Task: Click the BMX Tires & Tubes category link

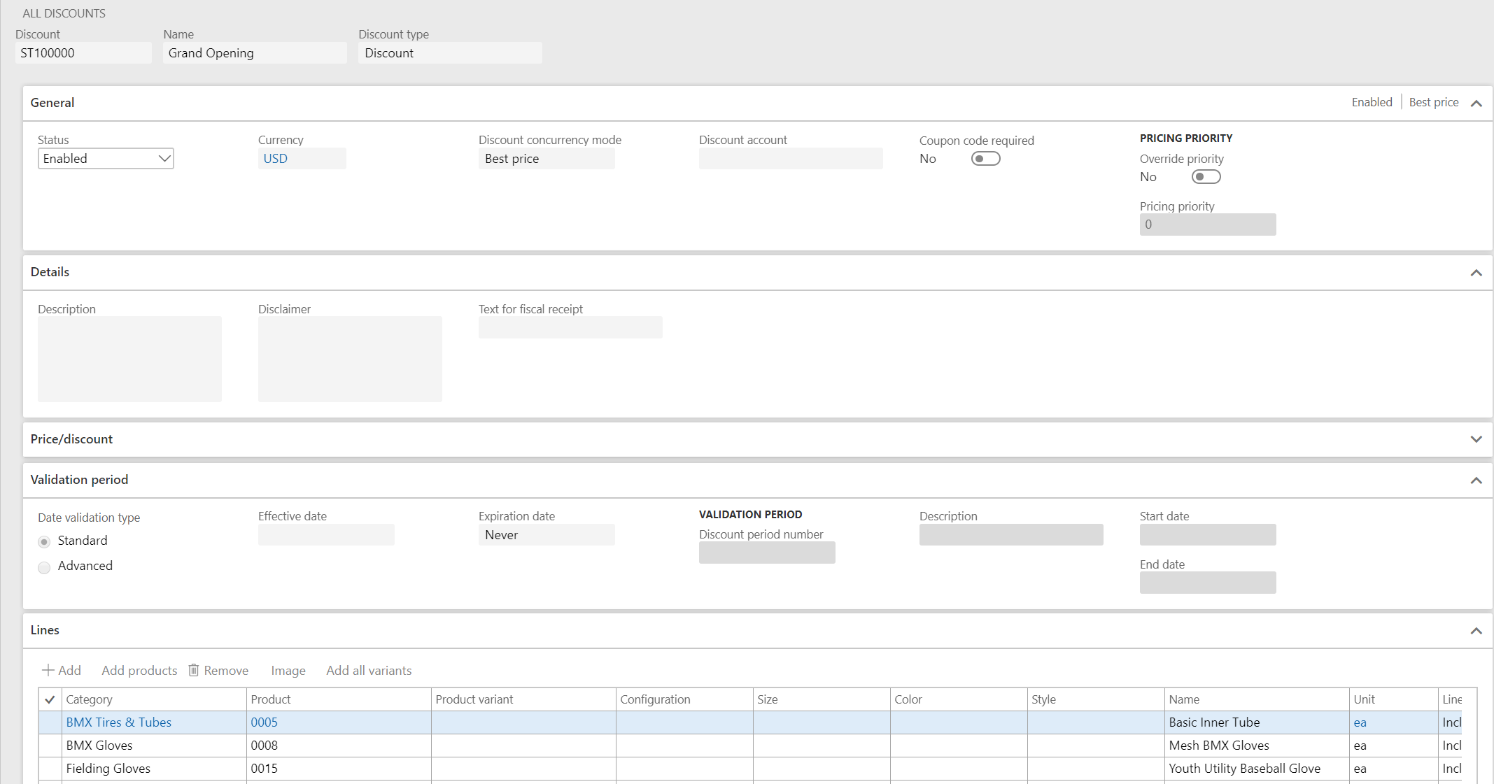Action: coord(118,722)
